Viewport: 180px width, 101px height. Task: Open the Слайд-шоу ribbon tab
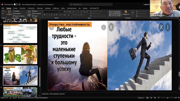[56, 8]
